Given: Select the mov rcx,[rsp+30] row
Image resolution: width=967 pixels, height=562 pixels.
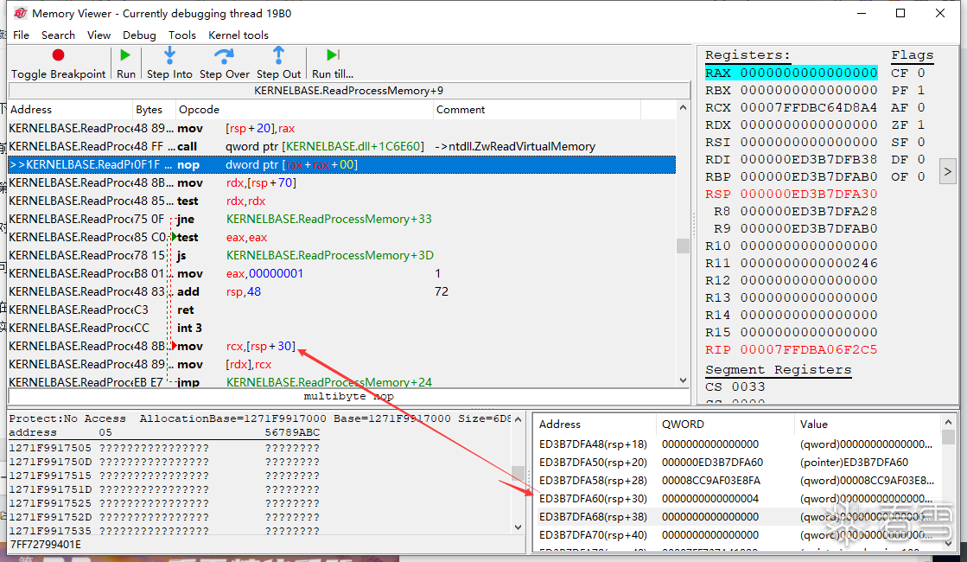Looking at the screenshot, I should click(x=341, y=346).
